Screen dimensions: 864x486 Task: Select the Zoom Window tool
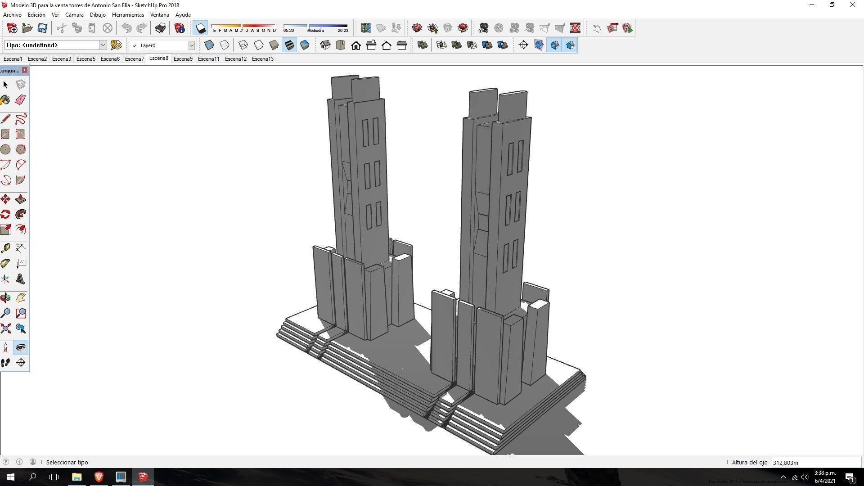pyautogui.click(x=20, y=313)
